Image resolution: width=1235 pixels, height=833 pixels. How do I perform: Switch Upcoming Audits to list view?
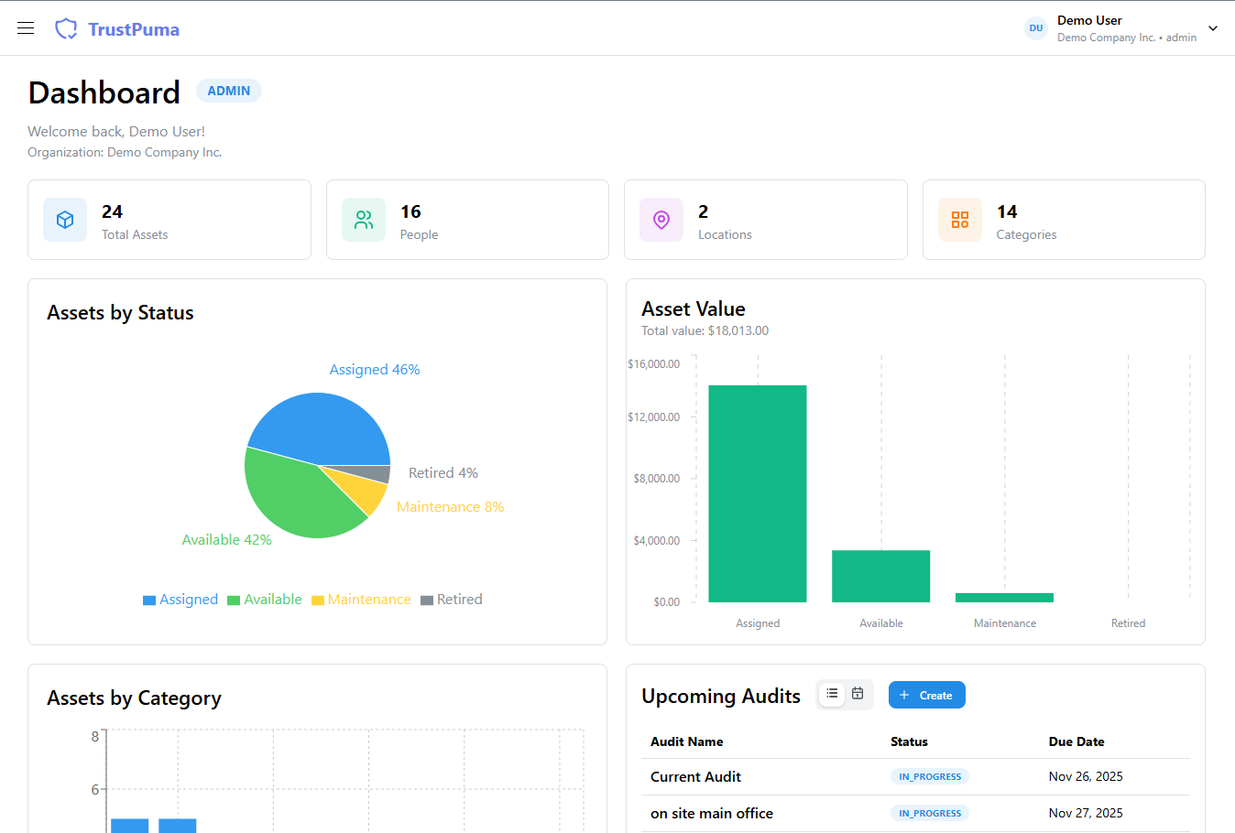(x=832, y=694)
